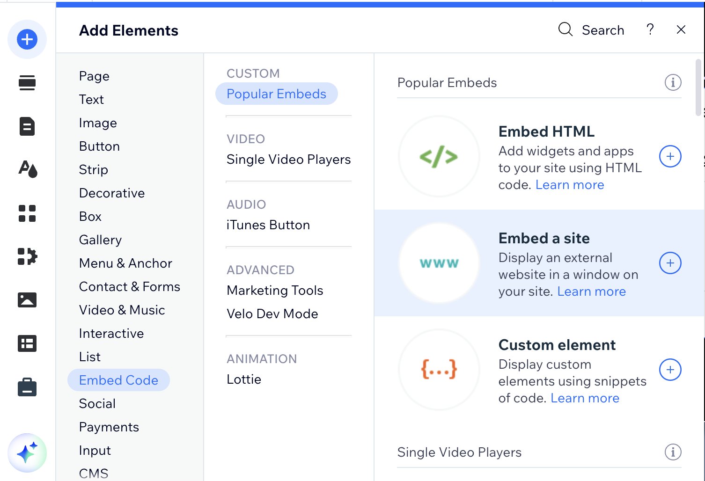Select the Menu & Anchor category
The height and width of the screenshot is (481, 705).
[x=125, y=263]
